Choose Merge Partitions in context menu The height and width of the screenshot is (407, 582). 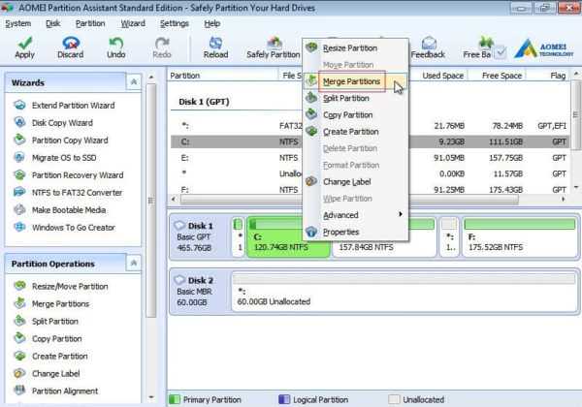[x=351, y=81]
